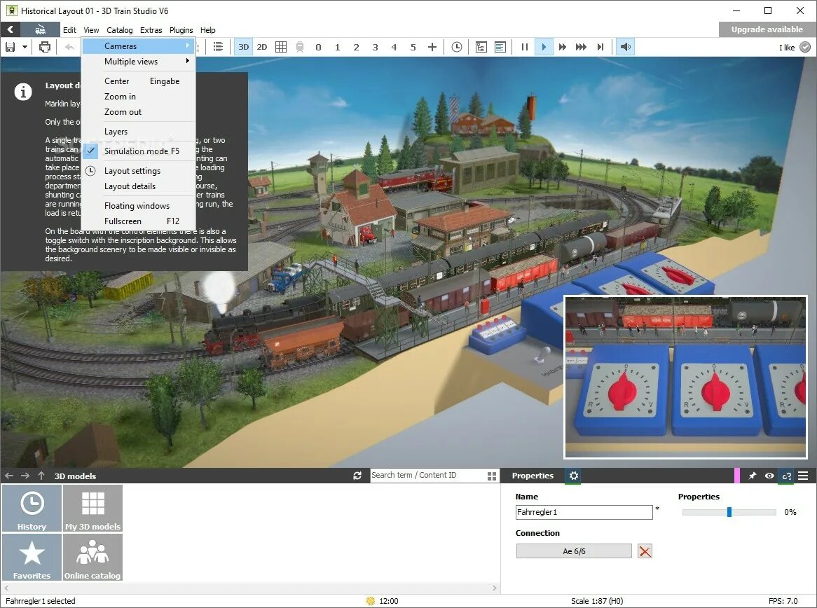Image resolution: width=817 pixels, height=608 pixels.
Task: Open the History panel in the sidebar
Action: click(x=32, y=508)
